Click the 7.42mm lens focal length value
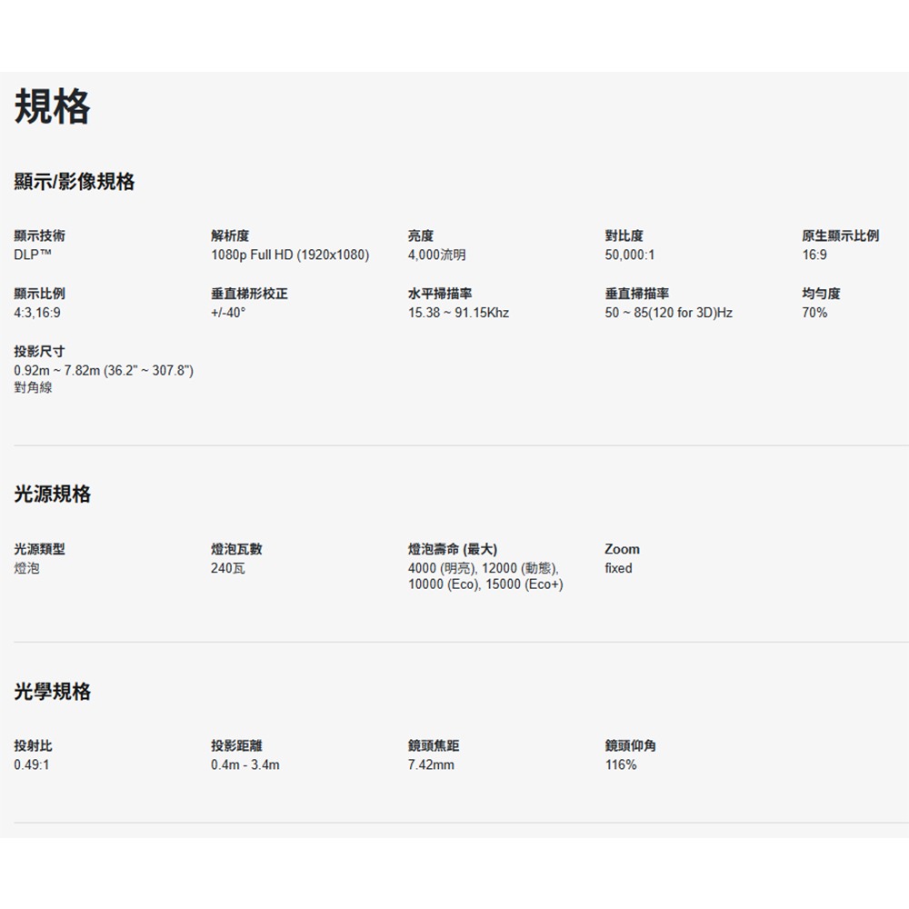Screen dimensions: 909x909 [432, 765]
